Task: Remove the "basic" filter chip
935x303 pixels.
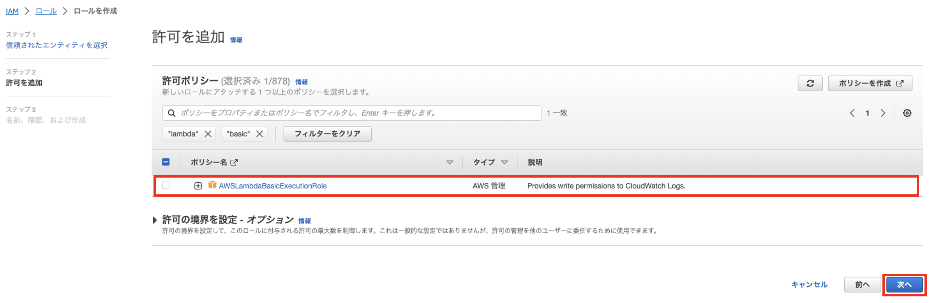Action: click(x=259, y=134)
